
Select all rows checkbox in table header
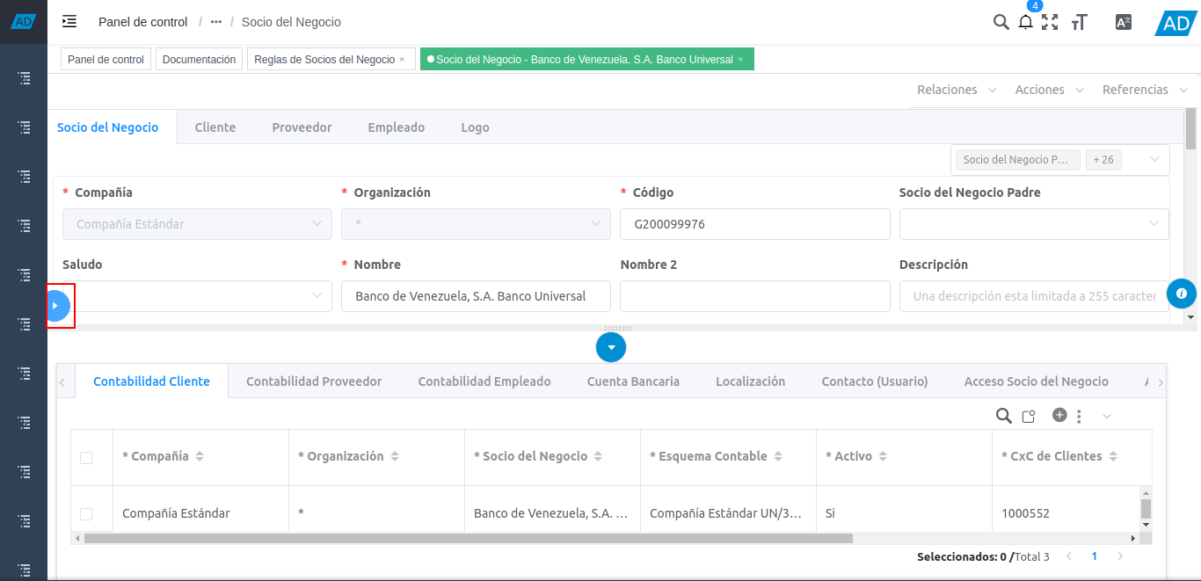tap(86, 457)
